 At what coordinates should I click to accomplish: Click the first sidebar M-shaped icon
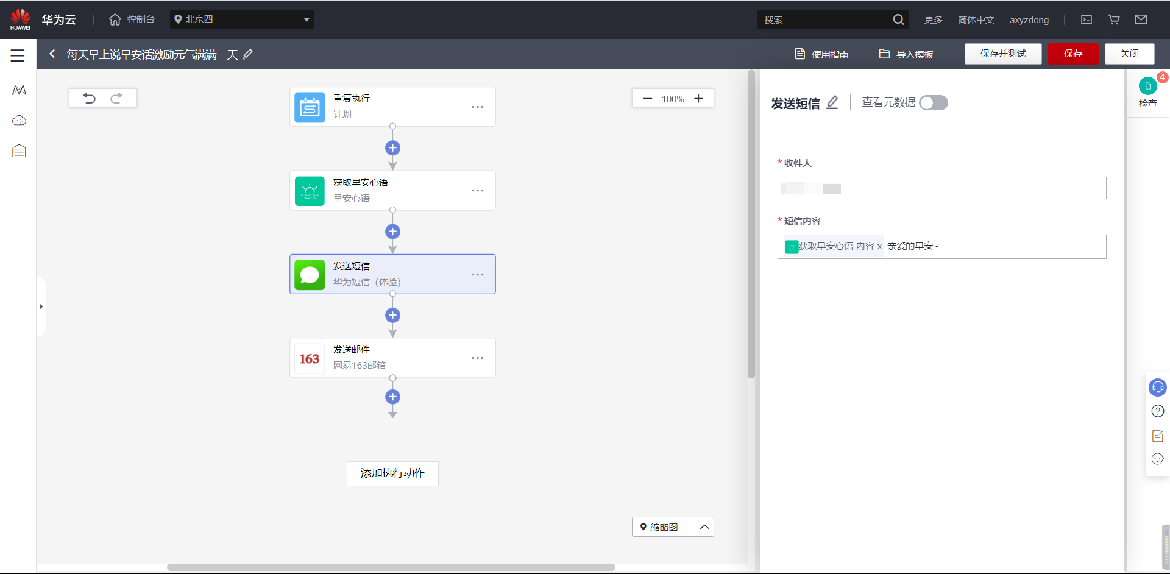pyautogui.click(x=19, y=90)
